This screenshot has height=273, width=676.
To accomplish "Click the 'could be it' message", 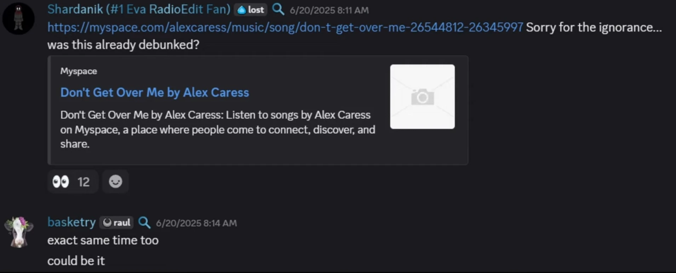I will (76, 261).
